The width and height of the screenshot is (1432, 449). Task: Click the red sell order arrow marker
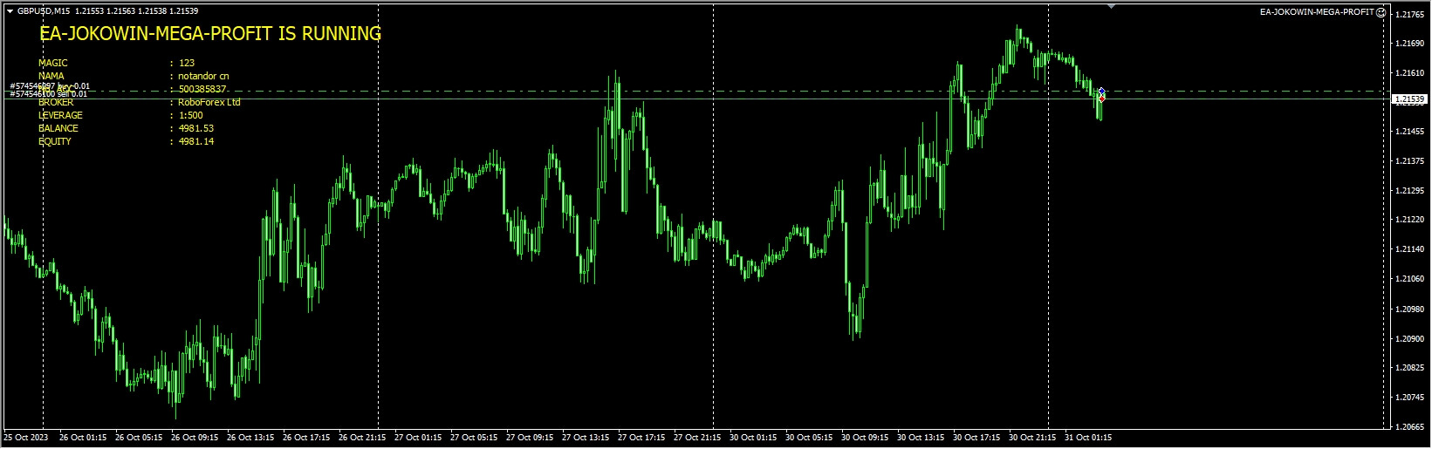point(1101,98)
